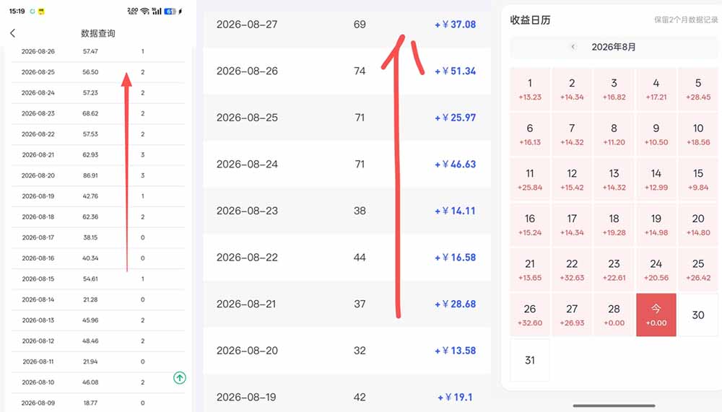Screen dimensions: 722x412
Task: Tap value 38.15 in data query list
Action: pyautogui.click(x=90, y=237)
